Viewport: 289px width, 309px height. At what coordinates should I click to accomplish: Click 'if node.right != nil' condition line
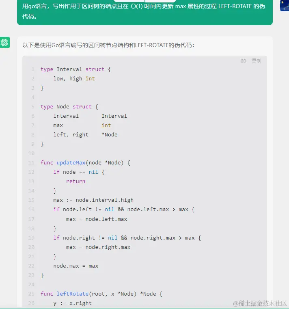pos(127,238)
